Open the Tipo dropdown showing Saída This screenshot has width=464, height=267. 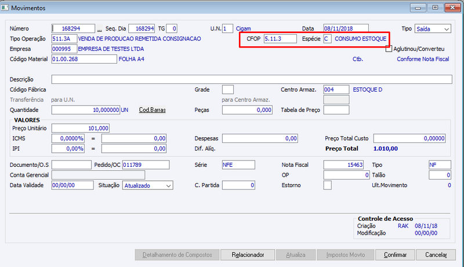click(433, 28)
